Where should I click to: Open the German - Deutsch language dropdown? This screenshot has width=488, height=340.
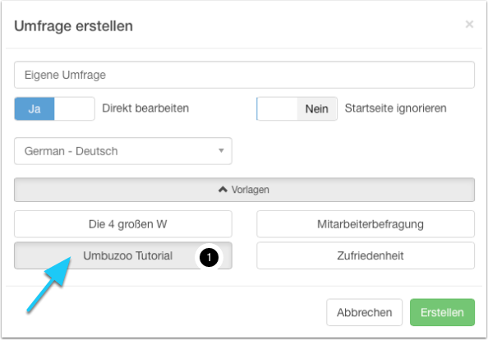tap(123, 151)
